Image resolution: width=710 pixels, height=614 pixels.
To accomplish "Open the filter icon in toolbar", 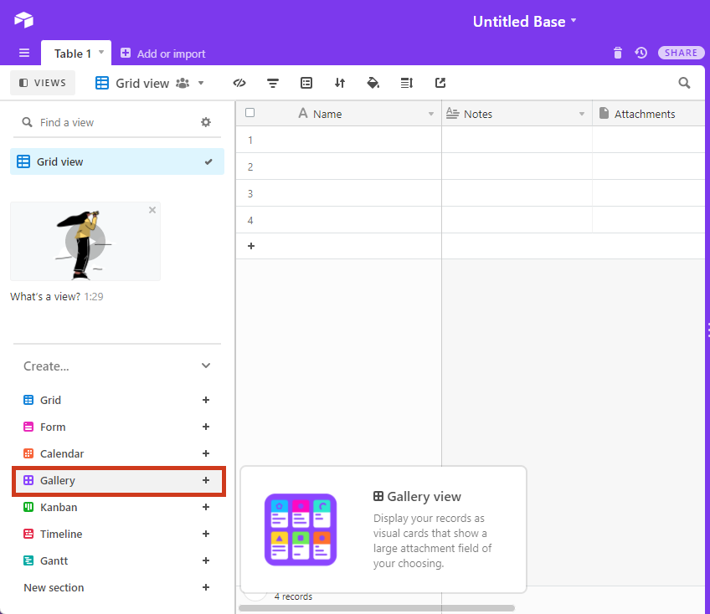I will 273,83.
